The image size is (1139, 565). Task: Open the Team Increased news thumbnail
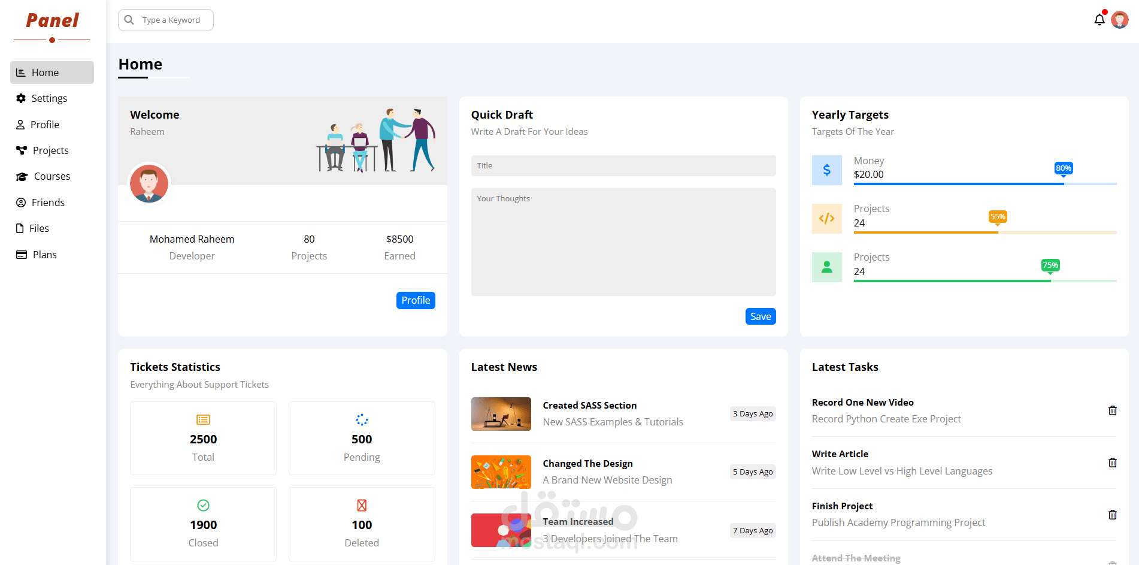[x=501, y=530]
